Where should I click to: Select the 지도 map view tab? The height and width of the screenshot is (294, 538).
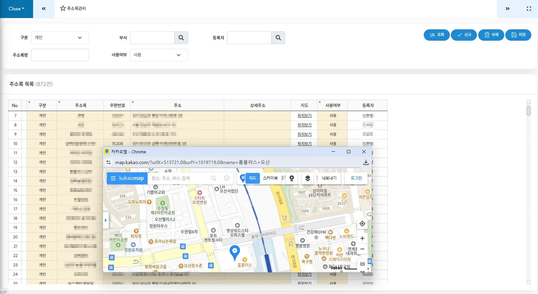253,178
